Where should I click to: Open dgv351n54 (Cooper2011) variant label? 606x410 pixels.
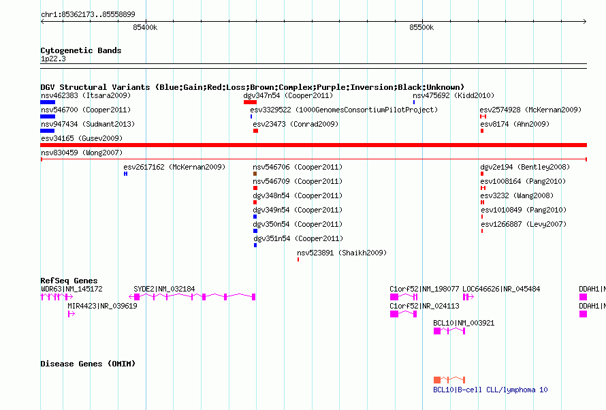click(x=298, y=238)
